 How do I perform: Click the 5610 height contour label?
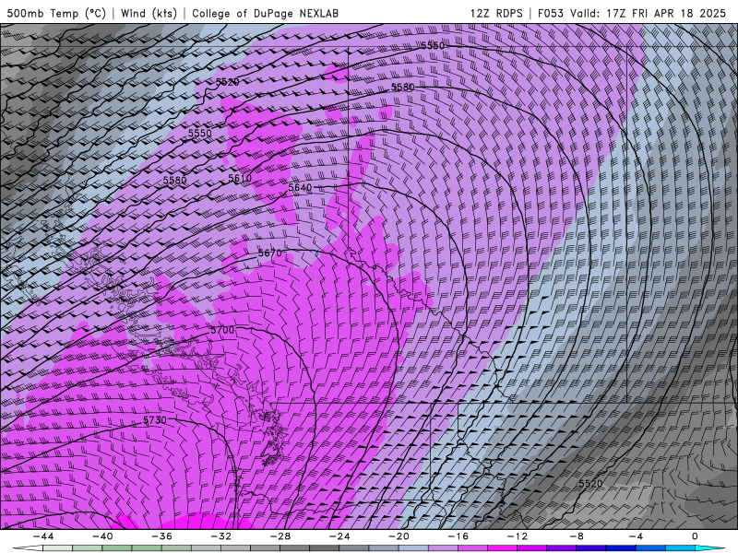coord(240,178)
